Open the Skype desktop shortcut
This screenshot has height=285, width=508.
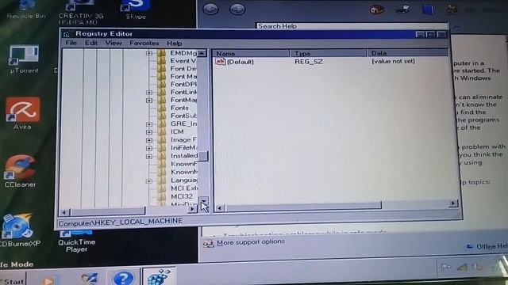(136, 10)
